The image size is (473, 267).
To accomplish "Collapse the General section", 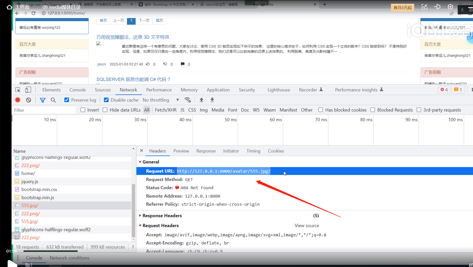I will pyautogui.click(x=140, y=162).
